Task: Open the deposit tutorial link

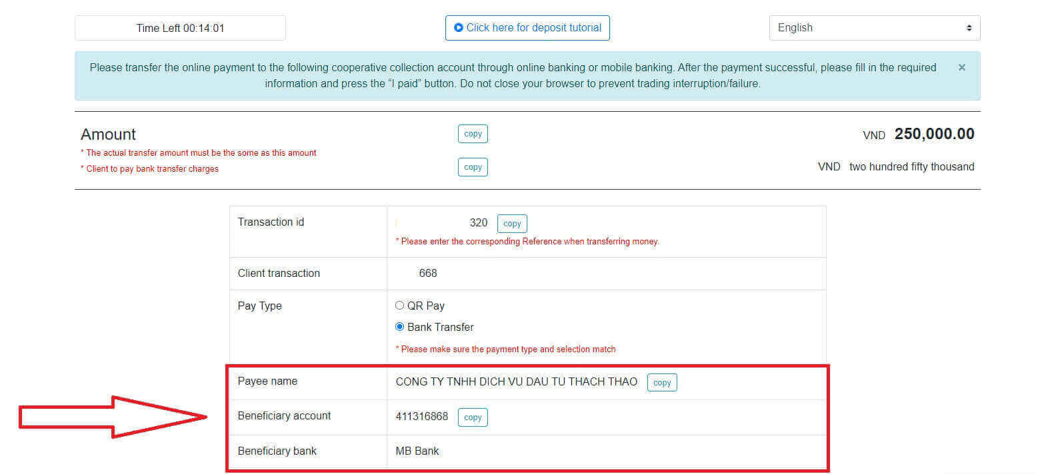Action: [x=527, y=28]
